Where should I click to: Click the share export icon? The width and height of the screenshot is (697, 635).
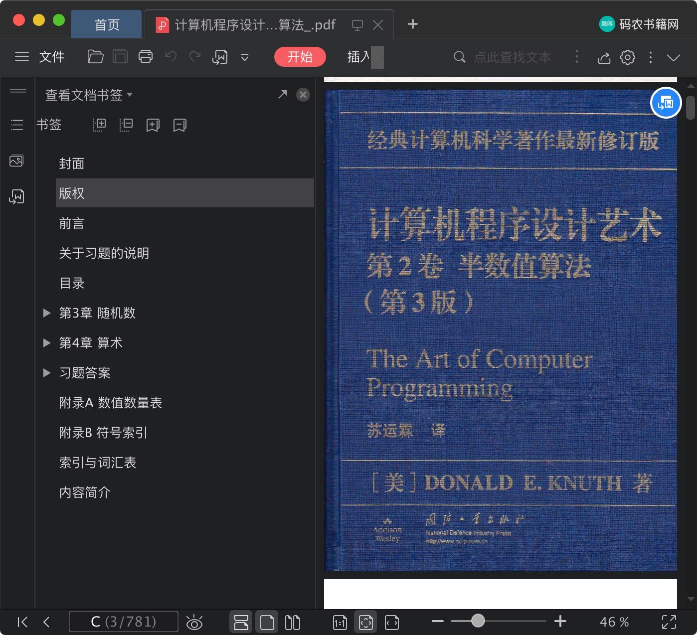tap(604, 58)
